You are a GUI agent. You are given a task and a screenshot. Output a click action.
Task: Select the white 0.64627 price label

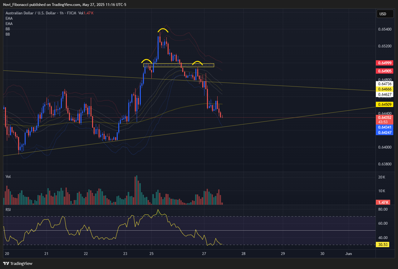point(384,94)
